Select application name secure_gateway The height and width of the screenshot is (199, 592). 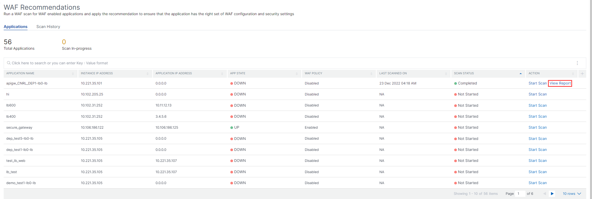[x=19, y=128]
